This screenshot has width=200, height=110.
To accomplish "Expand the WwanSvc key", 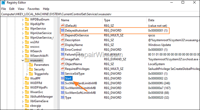I will [x=23, y=92].
